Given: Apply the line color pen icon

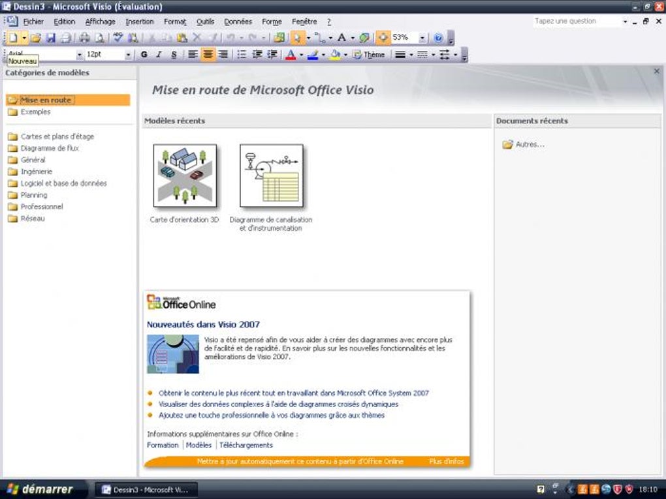Looking at the screenshot, I should tap(313, 54).
